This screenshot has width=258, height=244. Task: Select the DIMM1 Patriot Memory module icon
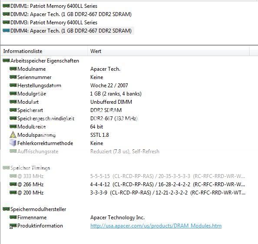tap(6, 6)
